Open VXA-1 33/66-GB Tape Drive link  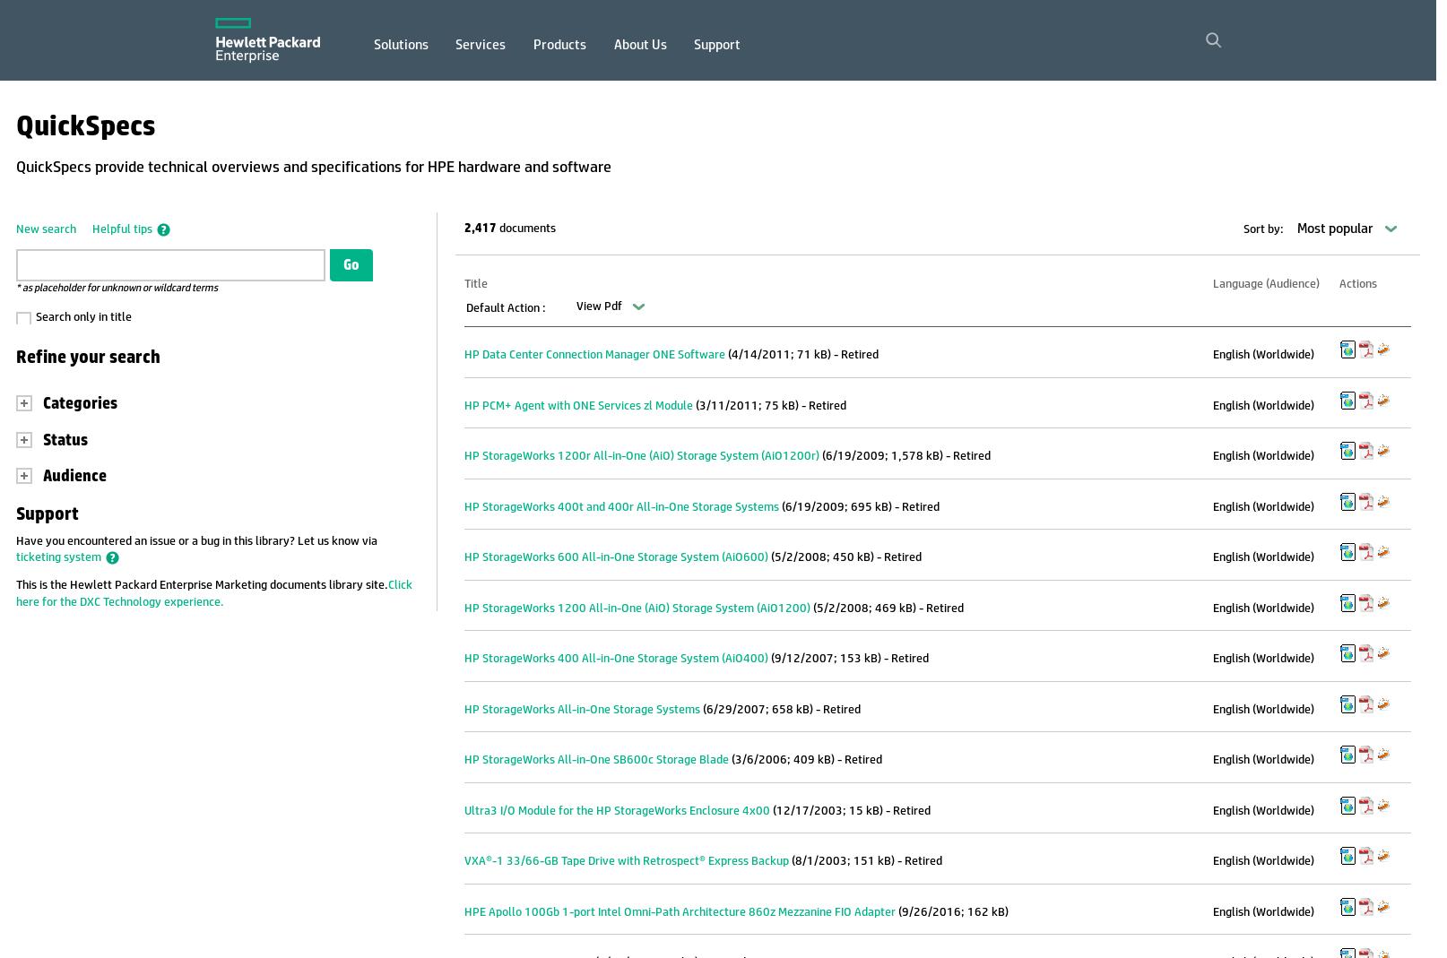coord(627,861)
